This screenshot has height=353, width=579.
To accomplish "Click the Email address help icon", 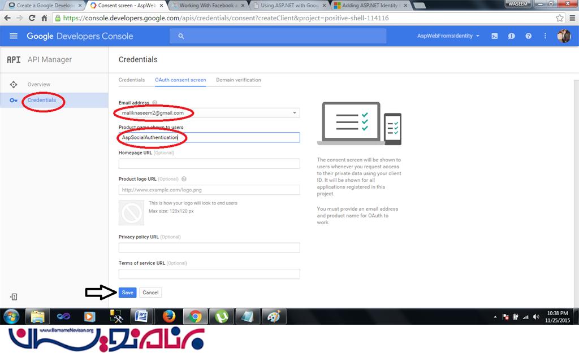I will coord(155,103).
